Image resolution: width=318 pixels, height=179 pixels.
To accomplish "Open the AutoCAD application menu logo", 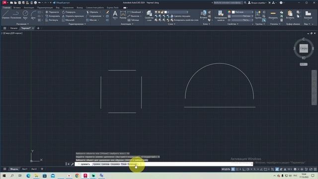I will pos(4,2).
